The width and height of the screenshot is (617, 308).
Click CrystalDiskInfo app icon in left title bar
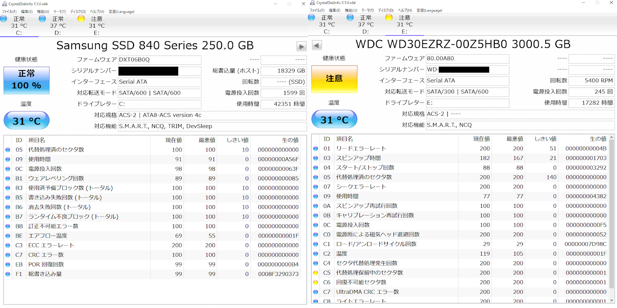[5, 4]
